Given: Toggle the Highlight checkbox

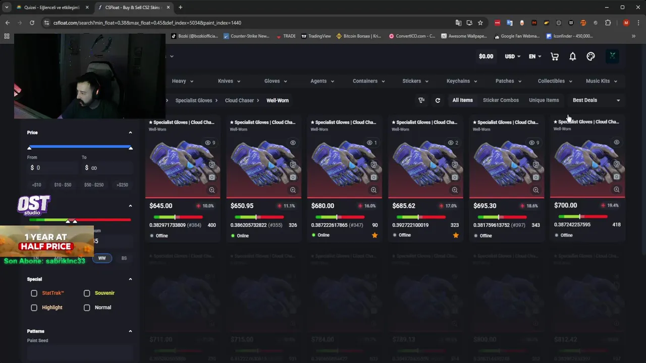Looking at the screenshot, I should pos(34,308).
